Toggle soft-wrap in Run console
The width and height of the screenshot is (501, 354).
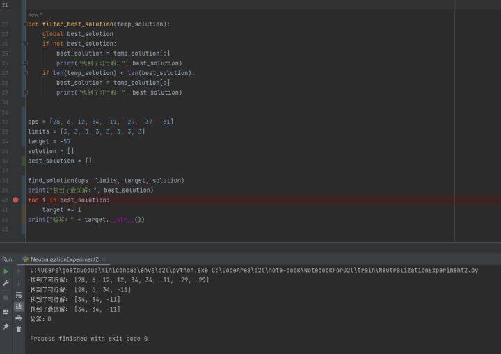tap(19, 295)
